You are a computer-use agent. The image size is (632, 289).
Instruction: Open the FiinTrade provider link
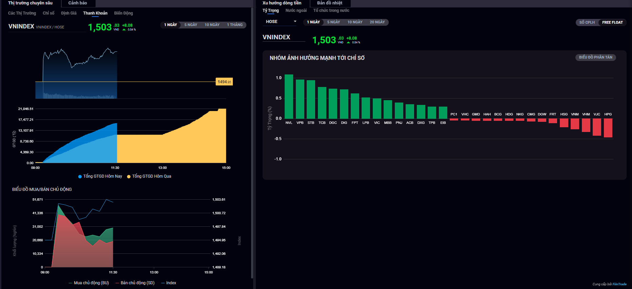(619, 284)
